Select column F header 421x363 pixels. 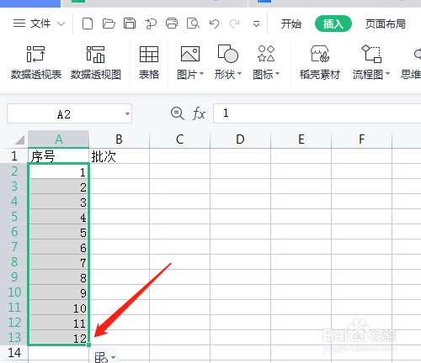(361, 139)
